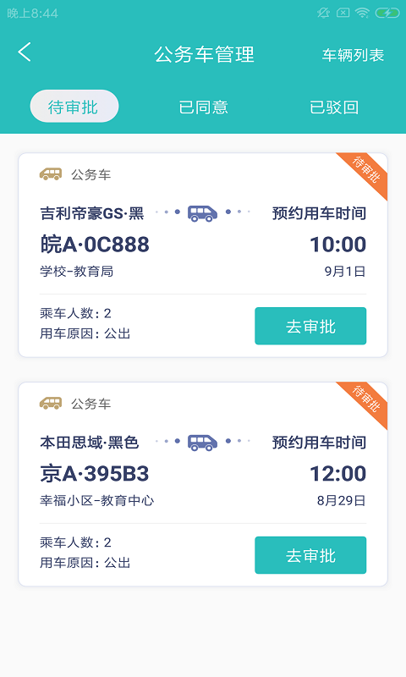Switch to the 已同意 tab

pyautogui.click(x=203, y=107)
